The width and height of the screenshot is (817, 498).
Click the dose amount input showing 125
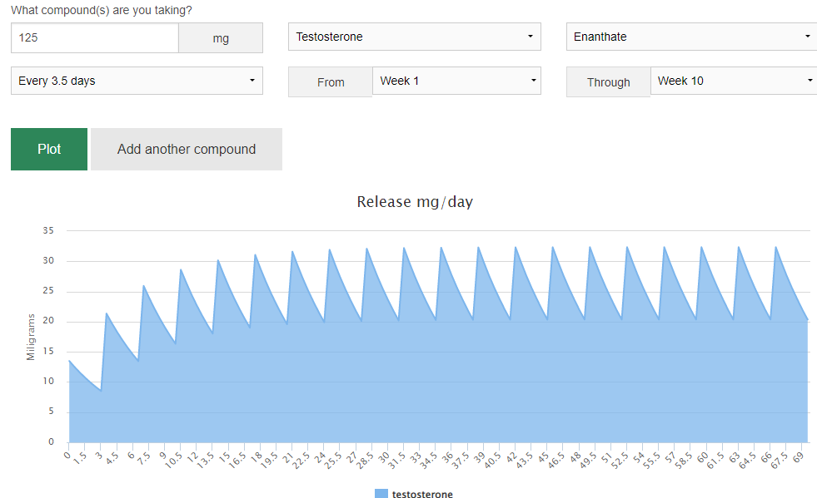coord(94,38)
